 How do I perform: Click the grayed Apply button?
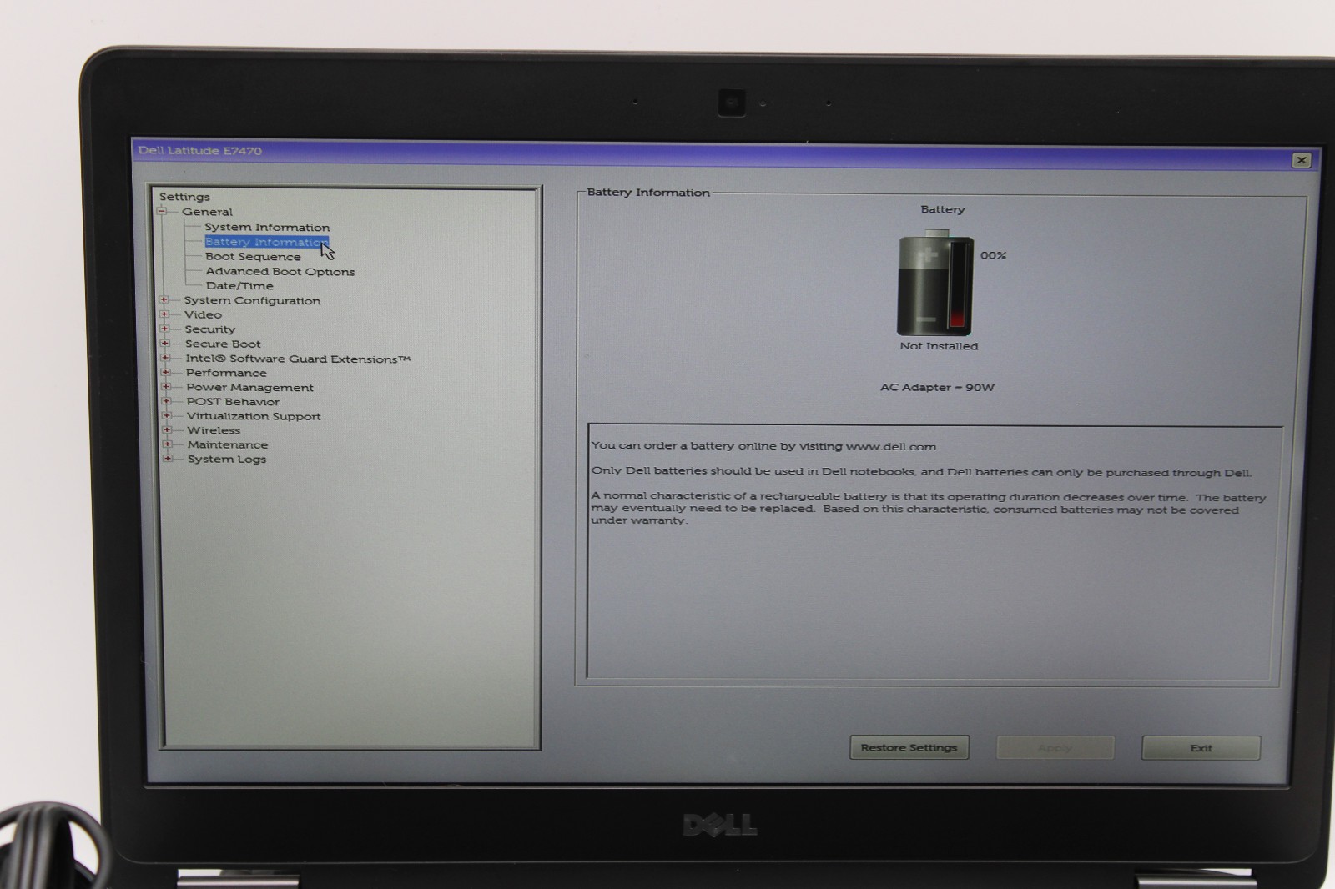[x=1055, y=748]
